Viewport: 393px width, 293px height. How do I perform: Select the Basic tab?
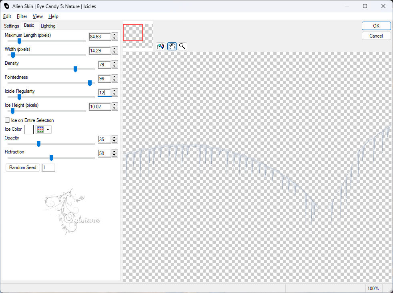(29, 25)
